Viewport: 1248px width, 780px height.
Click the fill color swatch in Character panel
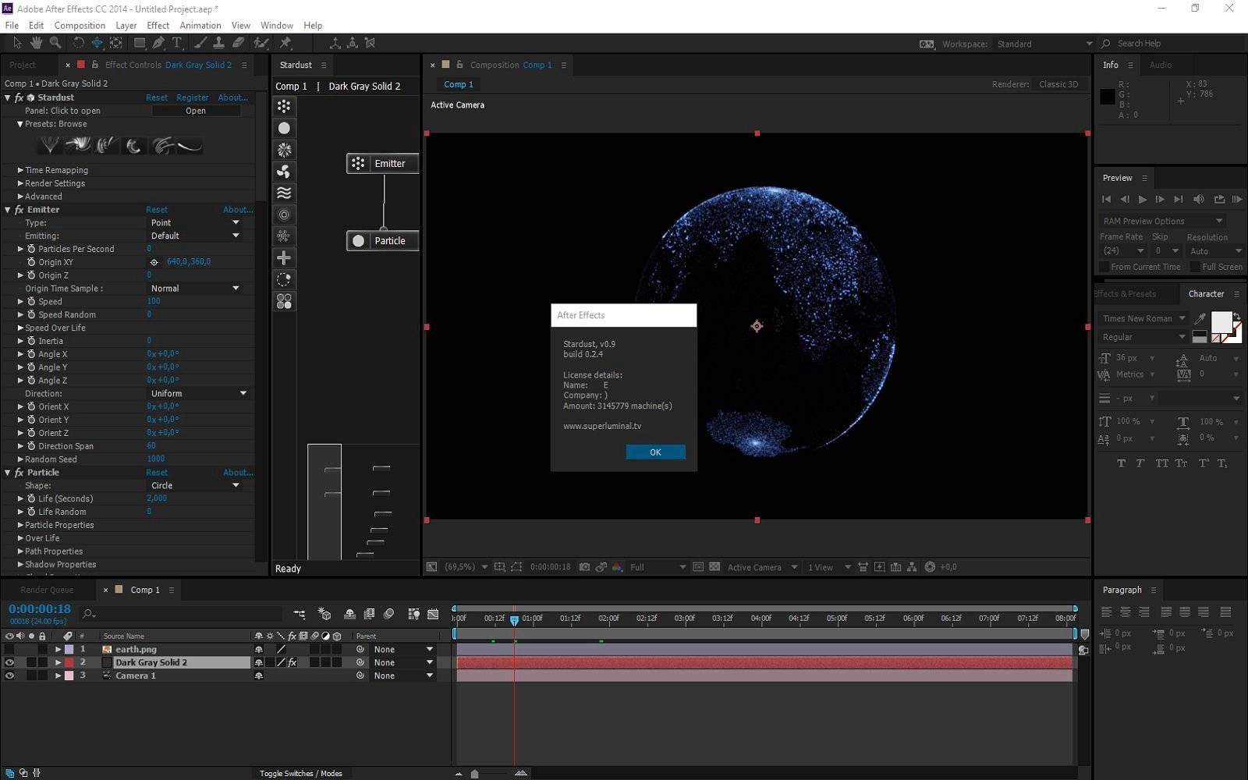pos(1221,322)
